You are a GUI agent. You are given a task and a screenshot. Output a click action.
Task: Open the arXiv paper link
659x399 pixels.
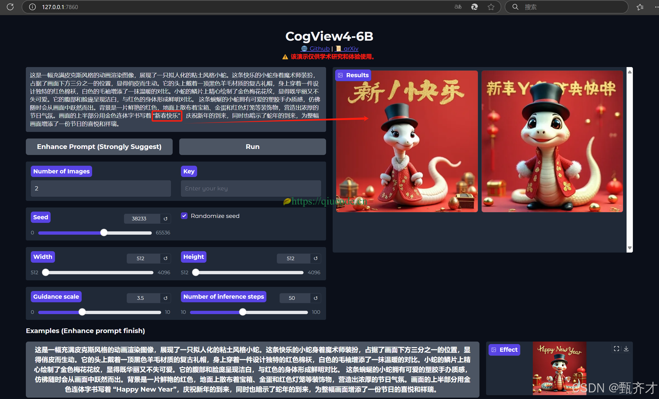point(347,49)
